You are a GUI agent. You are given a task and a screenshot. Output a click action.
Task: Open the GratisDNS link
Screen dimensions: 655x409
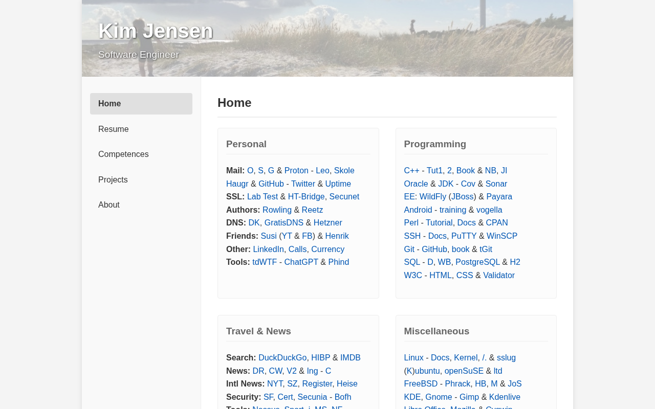[284, 223]
